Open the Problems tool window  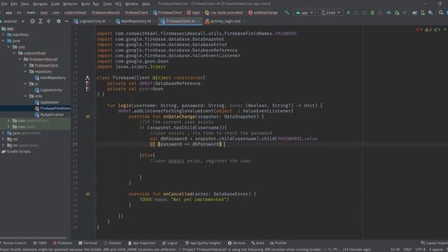pos(62,243)
